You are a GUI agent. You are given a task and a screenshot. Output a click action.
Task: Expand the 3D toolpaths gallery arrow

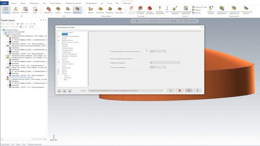(83, 13)
